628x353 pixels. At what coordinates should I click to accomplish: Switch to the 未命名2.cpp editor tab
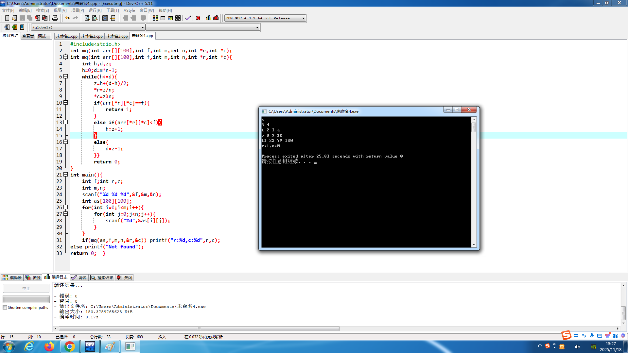coord(92,36)
